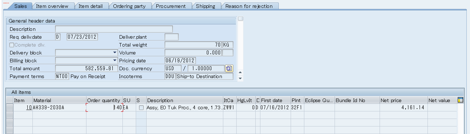Click the Payment terms NT00 field
The image size is (470, 134).
tap(62, 76)
